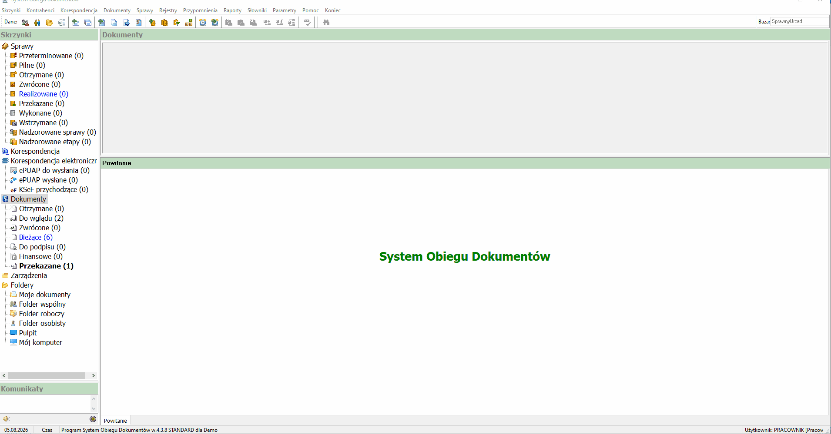The width and height of the screenshot is (831, 434).
Task: Select Nadzorowane sprawy (0)
Action: pos(57,132)
